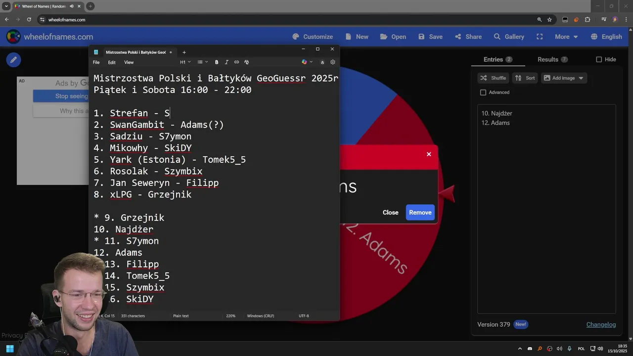Click the New! version badge
633x356 pixels.
point(520,325)
